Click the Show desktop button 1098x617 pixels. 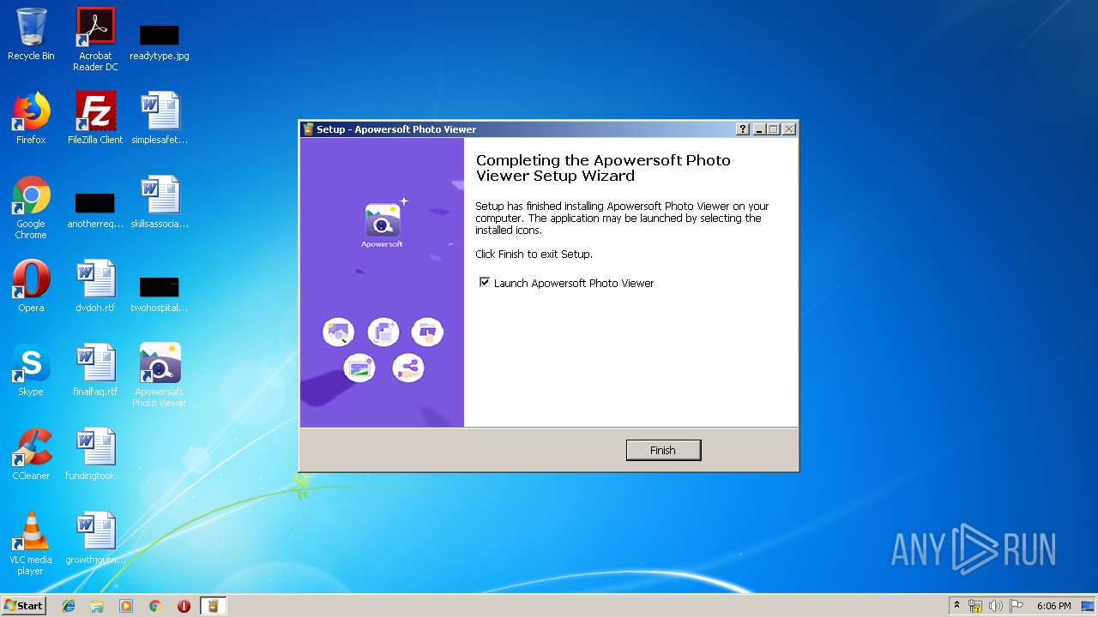[1089, 606]
